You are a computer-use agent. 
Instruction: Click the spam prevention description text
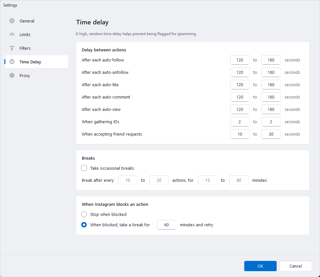pos(136,34)
